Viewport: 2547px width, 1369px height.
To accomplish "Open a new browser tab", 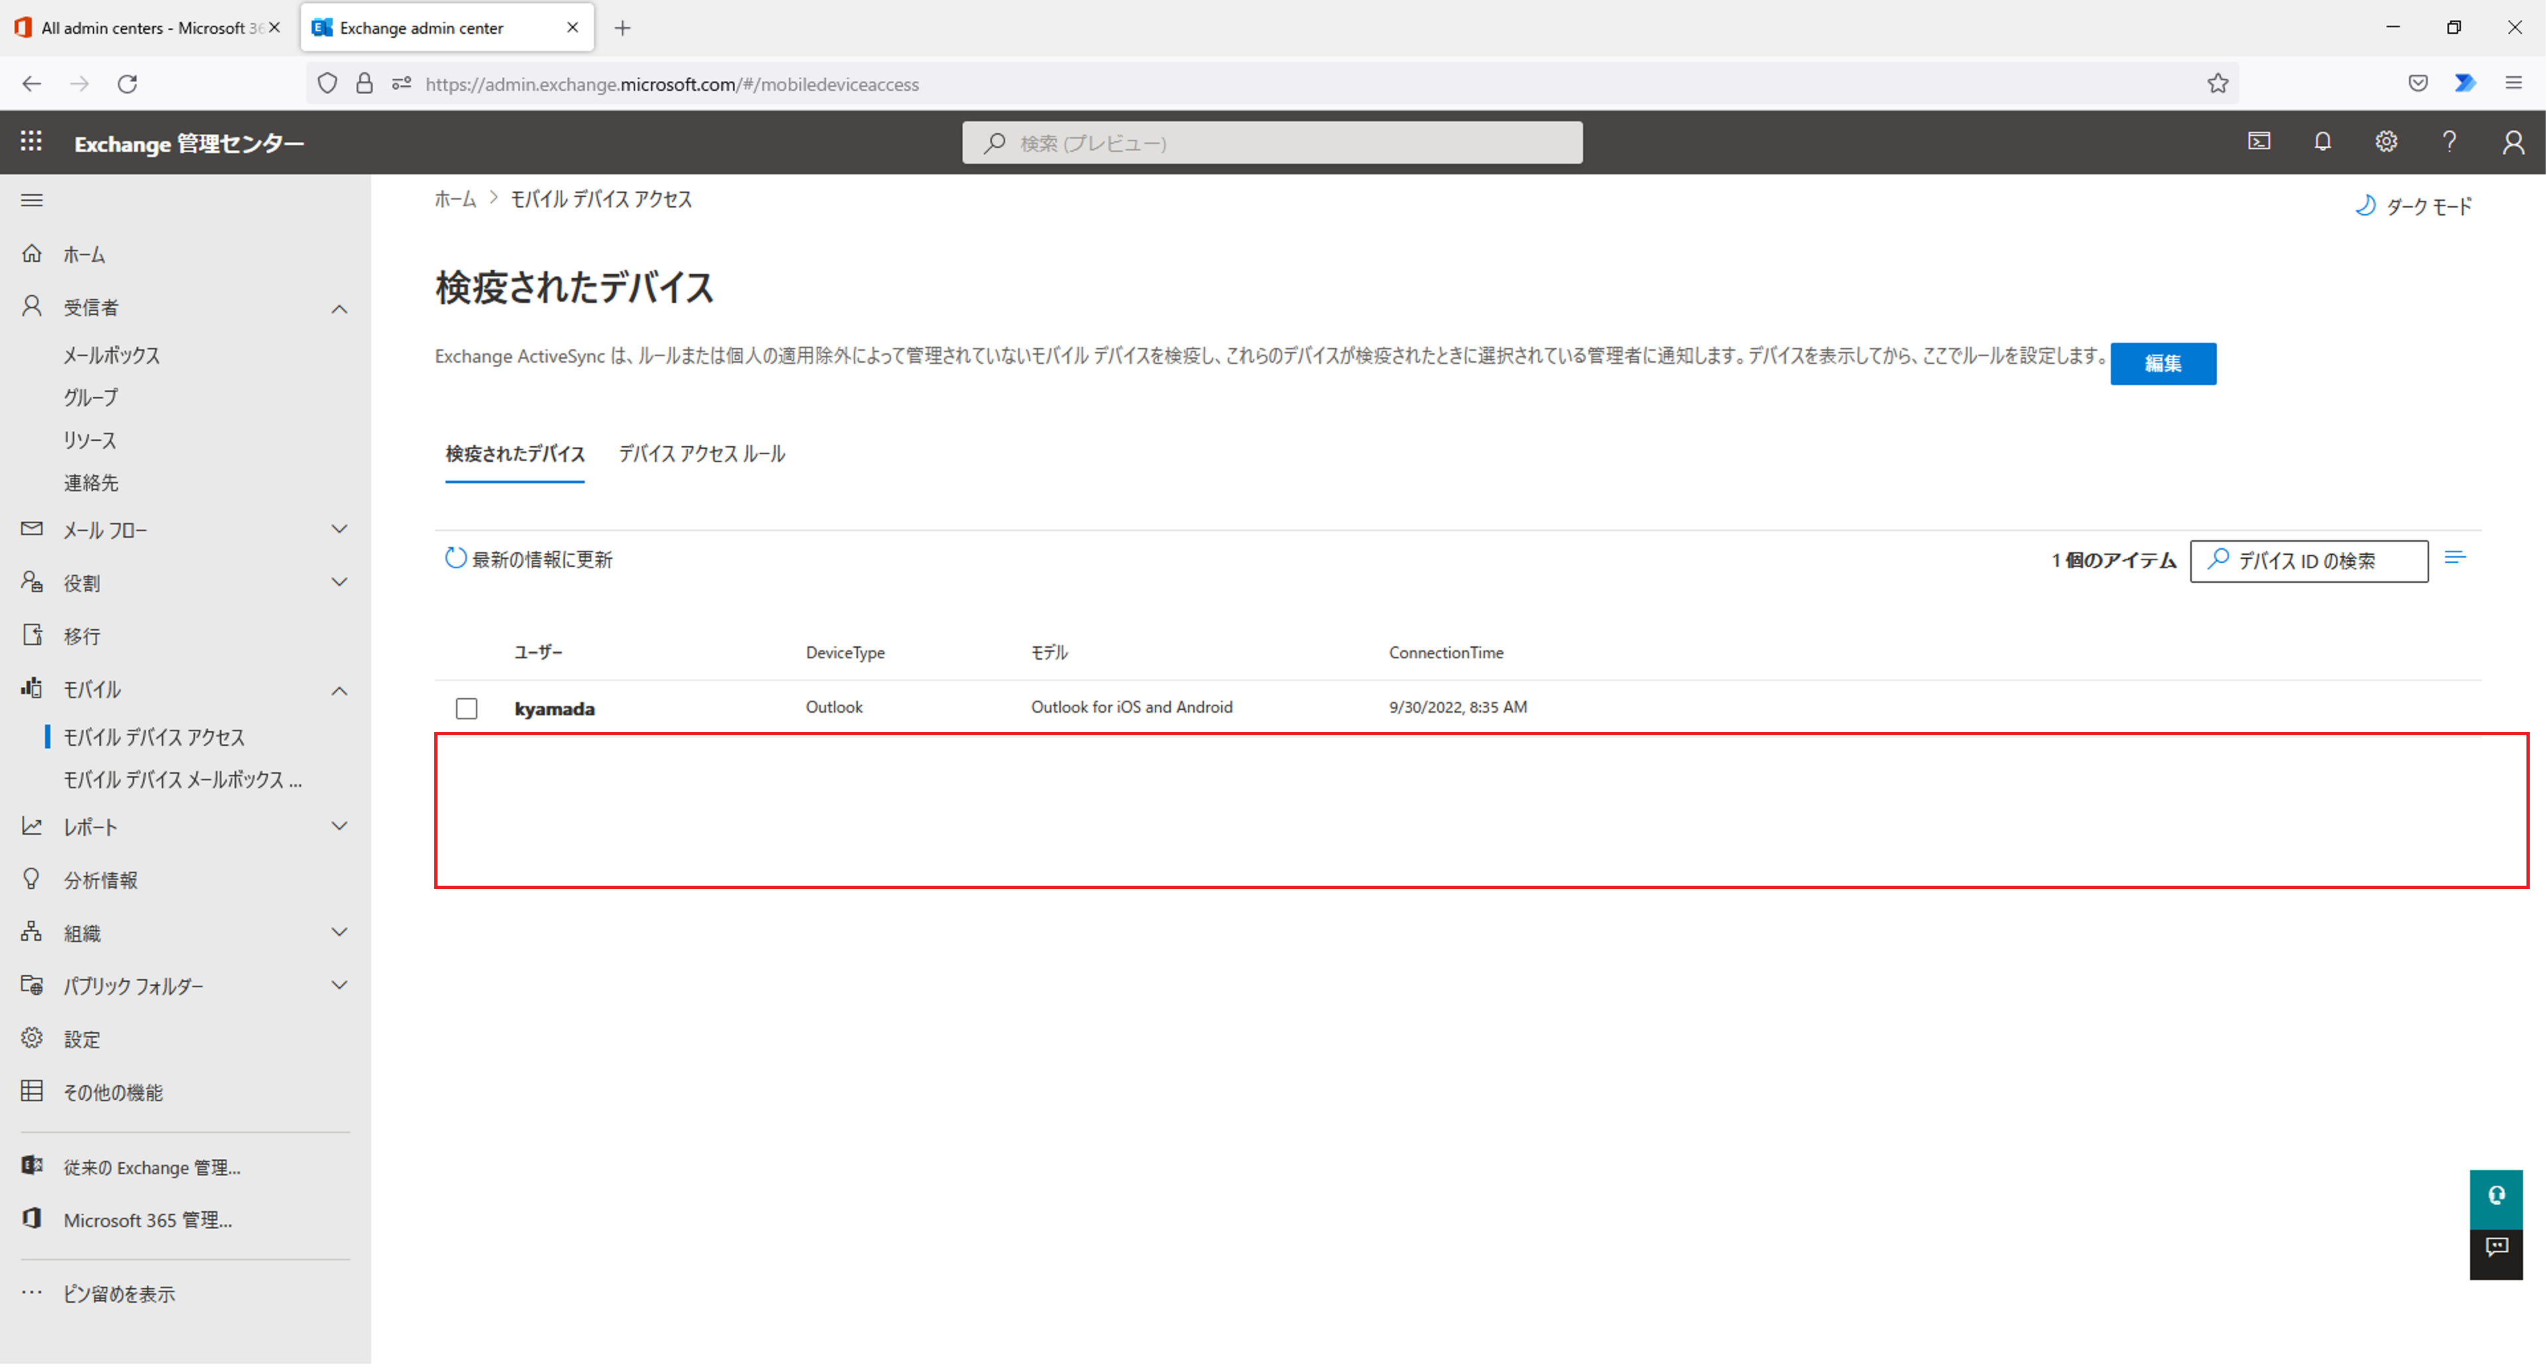I will [622, 28].
